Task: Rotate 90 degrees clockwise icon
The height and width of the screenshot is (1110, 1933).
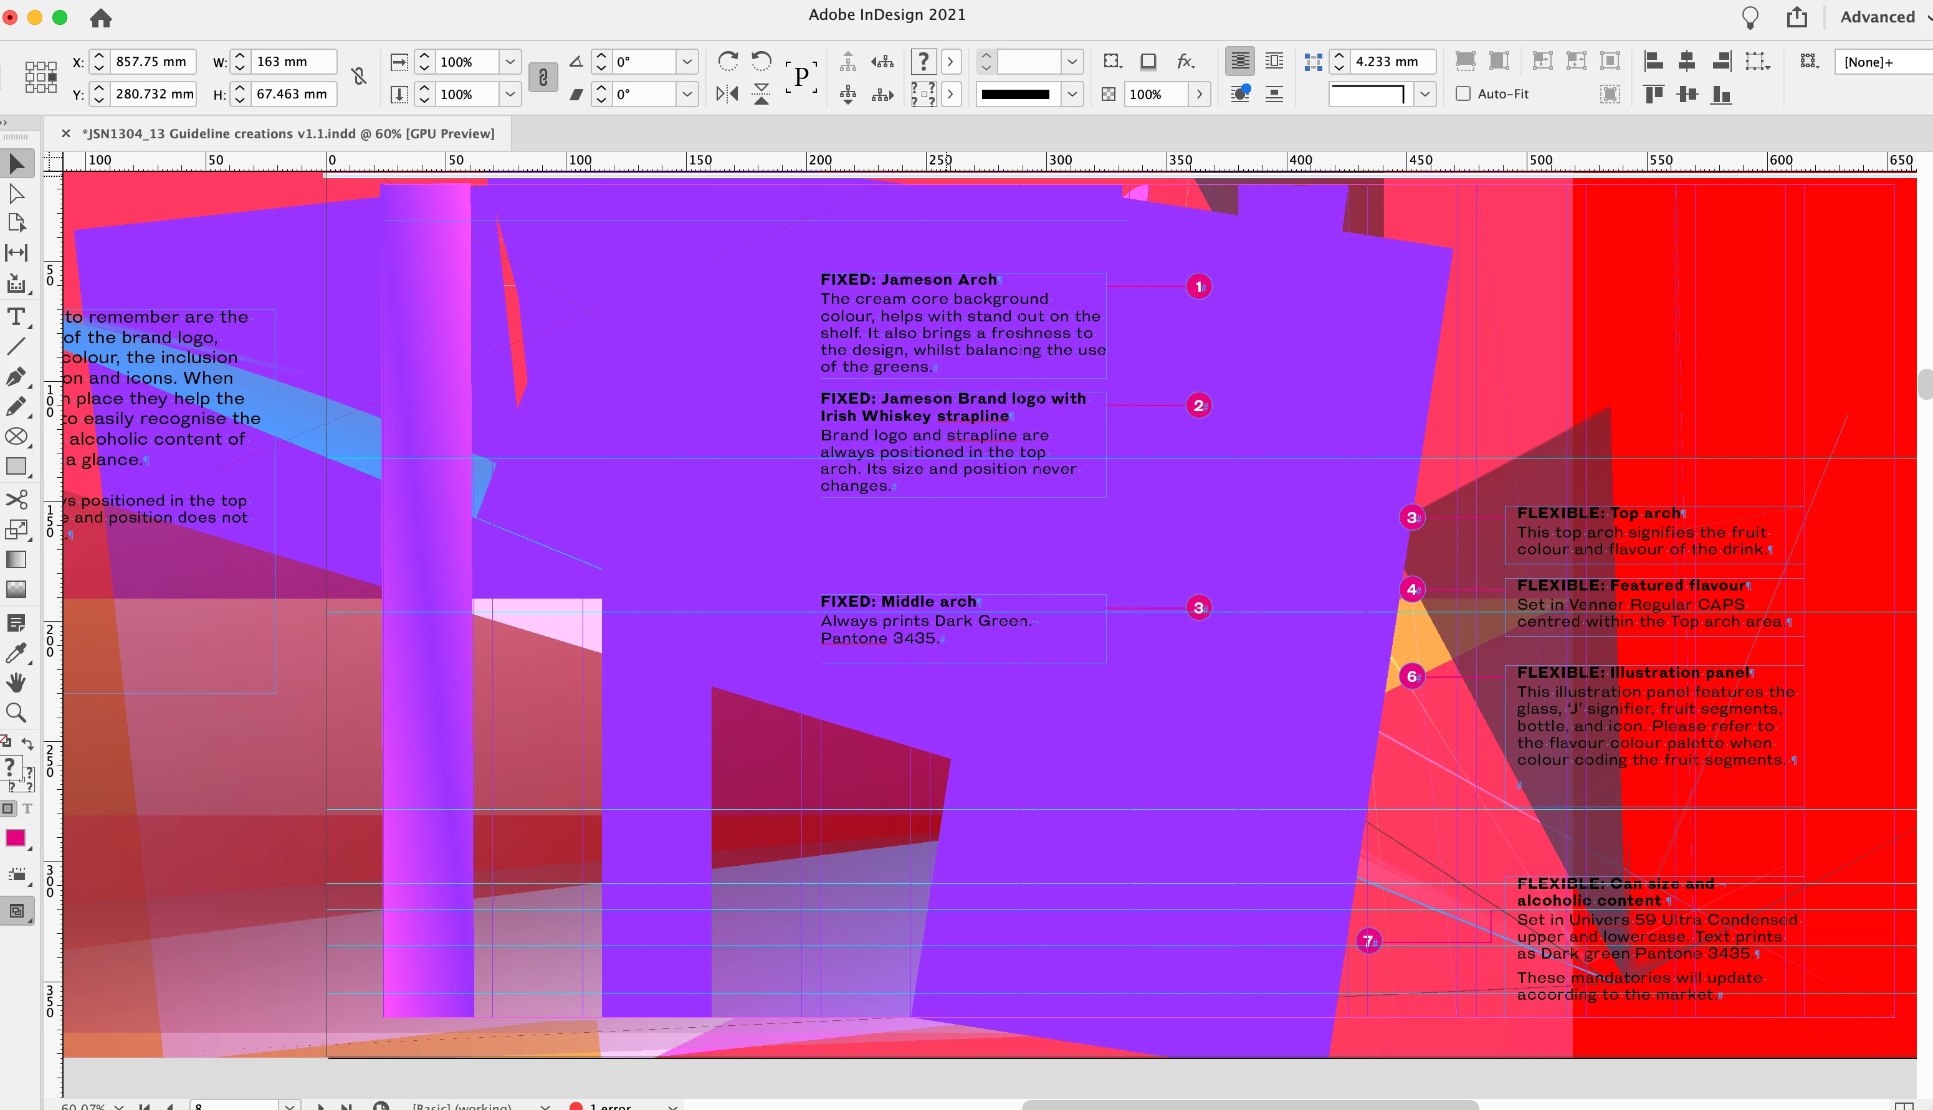Action: [x=728, y=61]
